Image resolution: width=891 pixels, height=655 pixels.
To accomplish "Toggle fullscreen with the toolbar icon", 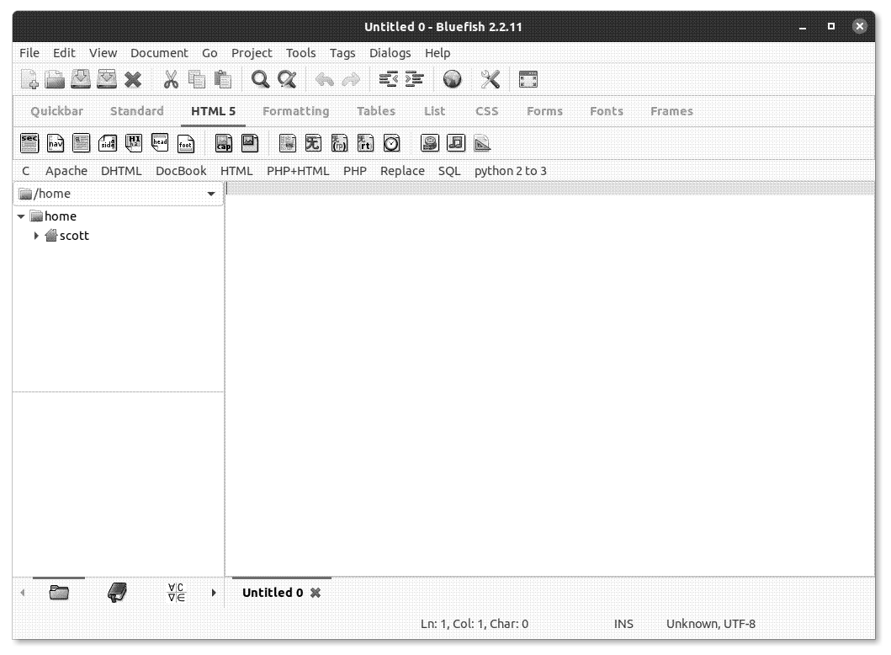I will coord(528,80).
